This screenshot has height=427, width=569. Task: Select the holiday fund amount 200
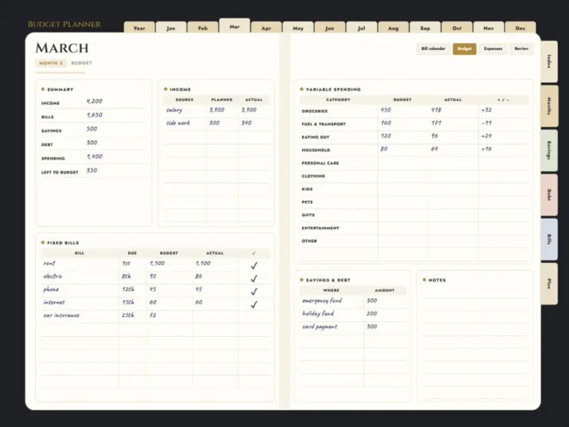(x=372, y=313)
